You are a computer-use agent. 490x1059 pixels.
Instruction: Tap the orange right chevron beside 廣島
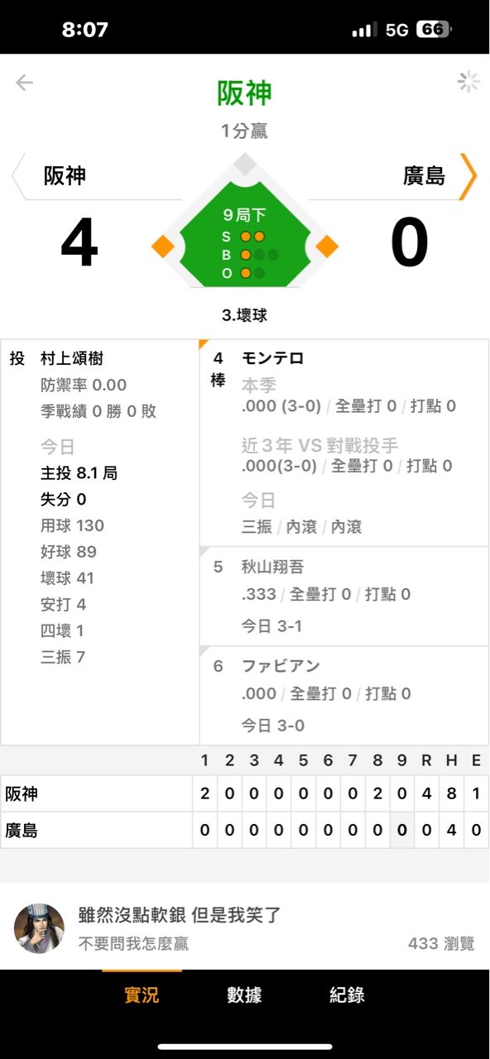[468, 176]
